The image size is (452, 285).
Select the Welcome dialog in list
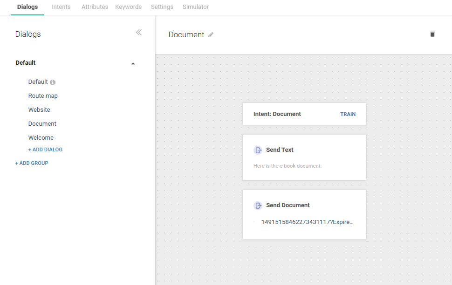(41, 138)
